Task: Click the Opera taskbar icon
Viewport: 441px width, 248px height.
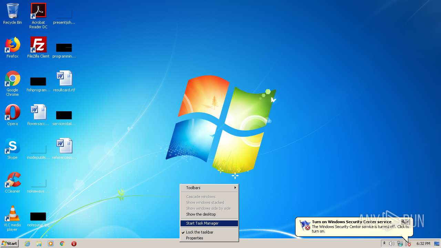Action: tap(74, 244)
